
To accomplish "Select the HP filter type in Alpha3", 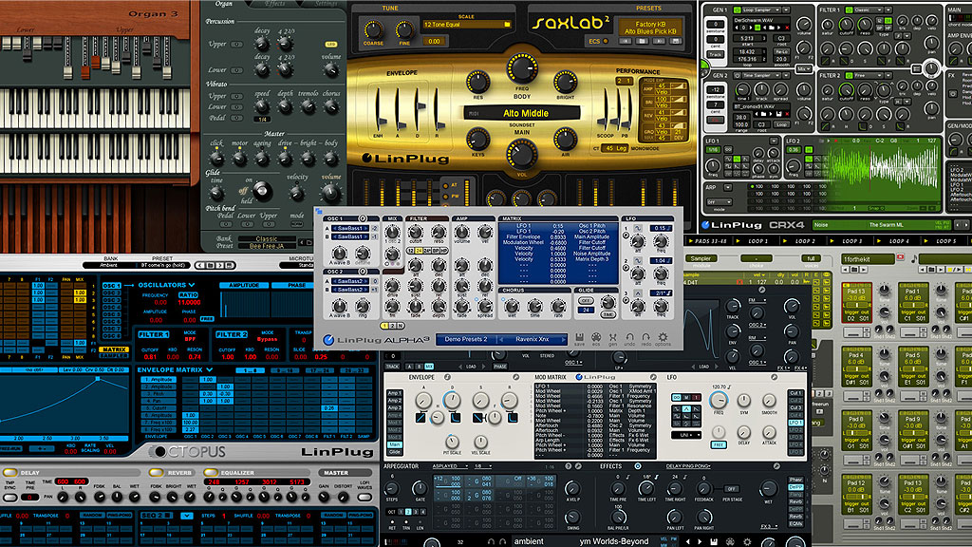I will click(443, 251).
